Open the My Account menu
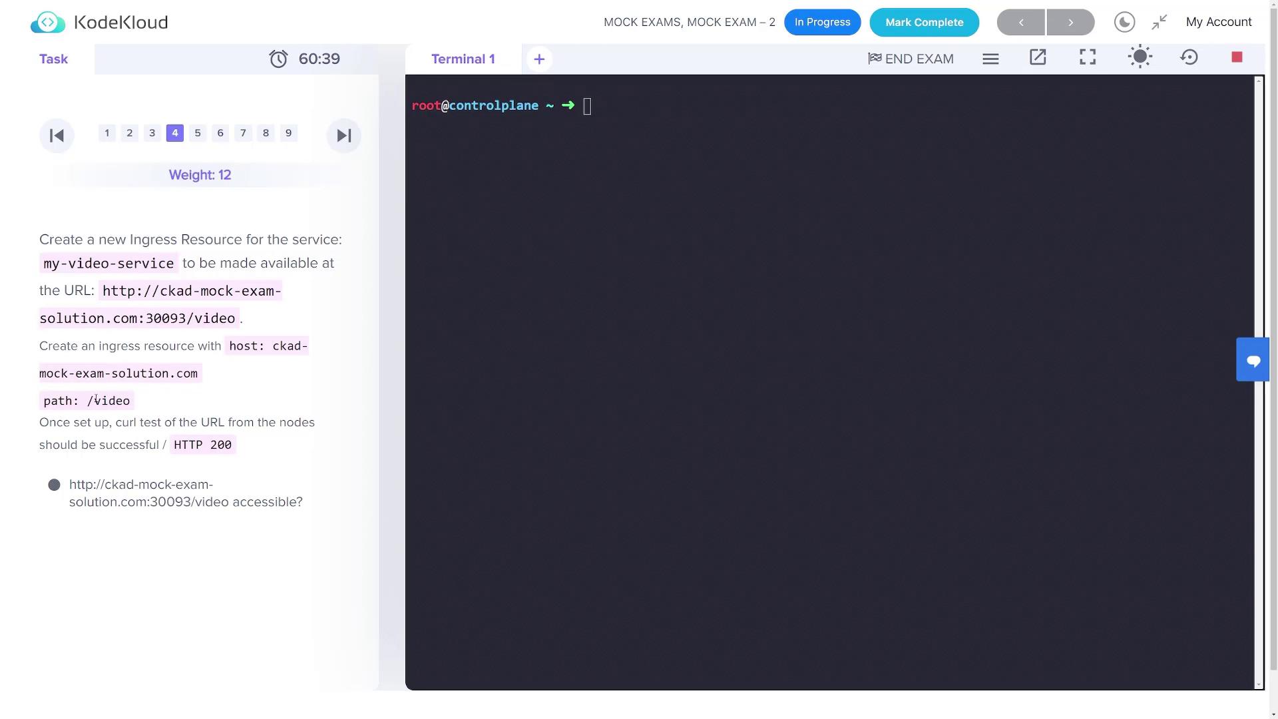 pyautogui.click(x=1218, y=22)
